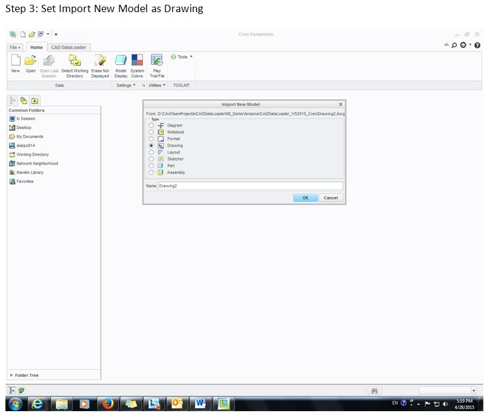Open the Manikin Library folder
This screenshot has height=416, width=490.
point(26,173)
